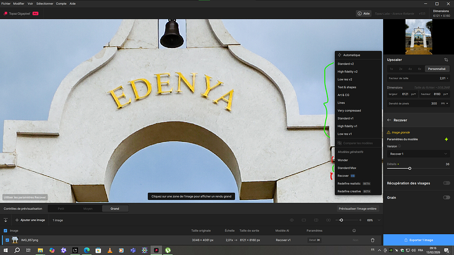
Task: Open the largeur px unit dropdown
Action: [413, 94]
